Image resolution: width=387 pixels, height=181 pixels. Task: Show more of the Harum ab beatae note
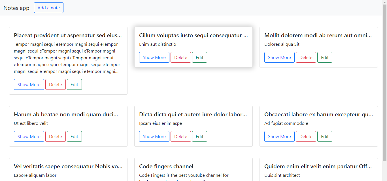29,136
